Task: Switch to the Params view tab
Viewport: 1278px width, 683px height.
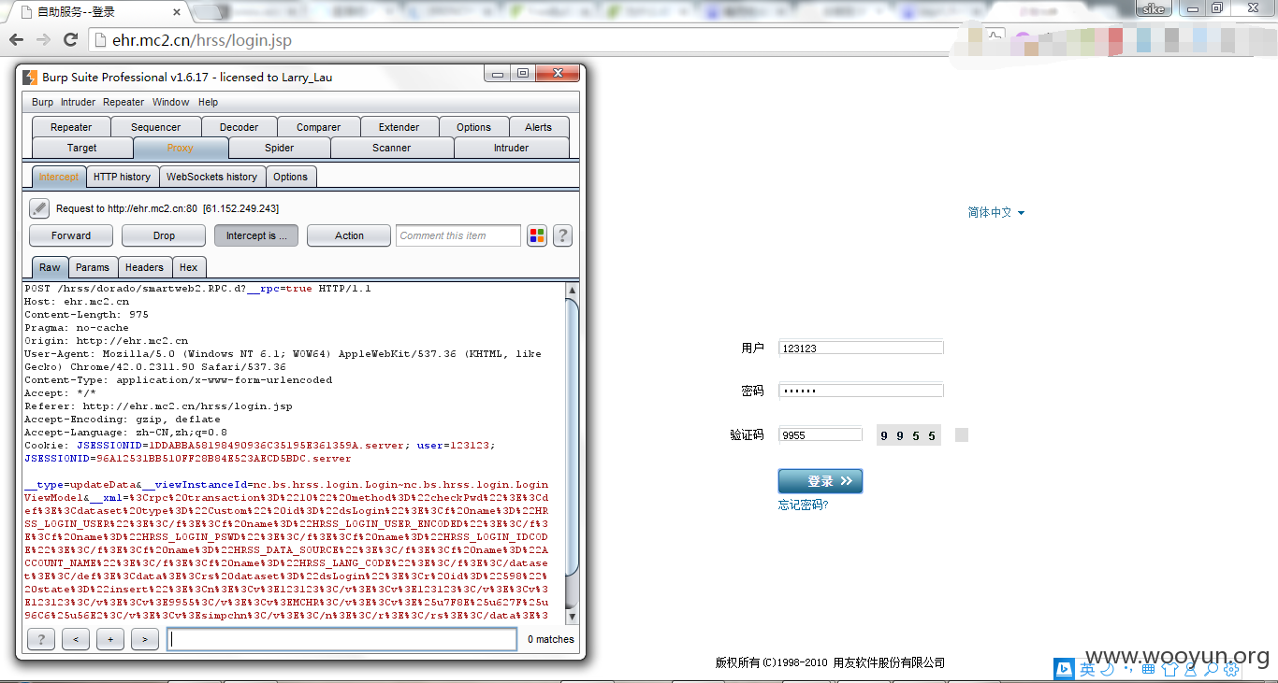Action: point(93,267)
